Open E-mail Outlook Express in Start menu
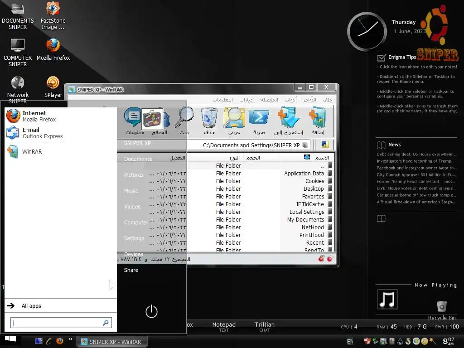This screenshot has width=464, height=348. [60, 133]
